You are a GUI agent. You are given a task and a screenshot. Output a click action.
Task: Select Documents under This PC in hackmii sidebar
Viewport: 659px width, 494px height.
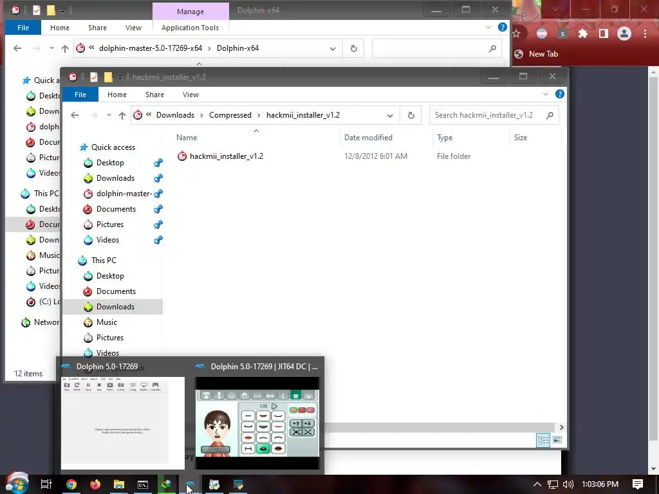coord(116,291)
